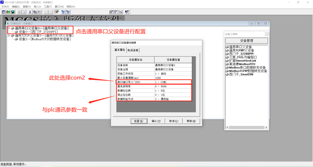
Task: Select Modbus串口数据转发设备 in device toolbox
Action: tap(246, 67)
